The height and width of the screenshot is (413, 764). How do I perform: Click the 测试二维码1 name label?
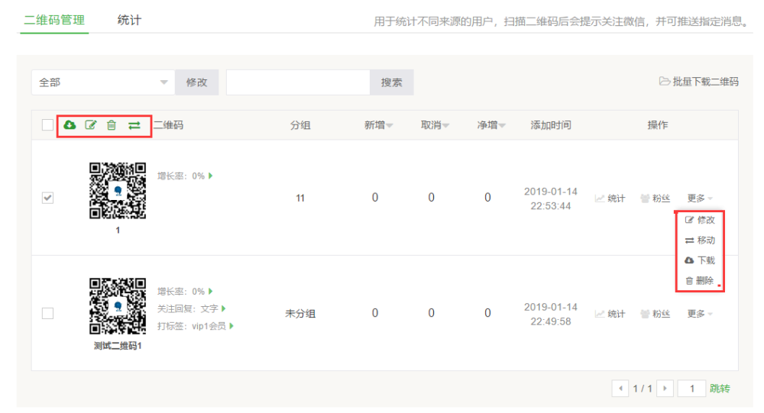pyautogui.click(x=118, y=346)
